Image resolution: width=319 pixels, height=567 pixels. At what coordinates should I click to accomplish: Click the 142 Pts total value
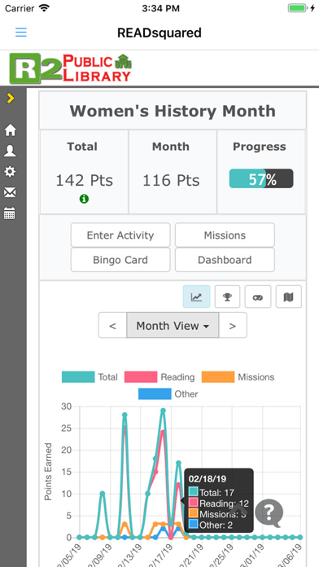[x=84, y=180]
